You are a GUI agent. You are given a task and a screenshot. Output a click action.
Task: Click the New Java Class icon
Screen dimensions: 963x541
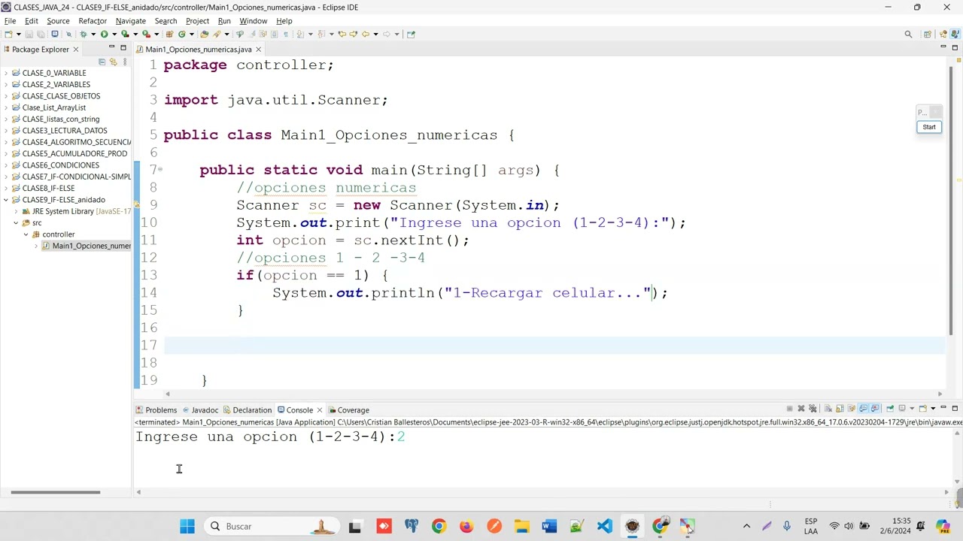coord(182,34)
